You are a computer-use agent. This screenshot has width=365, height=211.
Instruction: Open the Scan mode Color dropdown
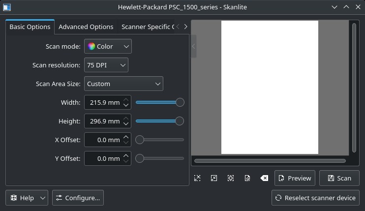point(108,46)
